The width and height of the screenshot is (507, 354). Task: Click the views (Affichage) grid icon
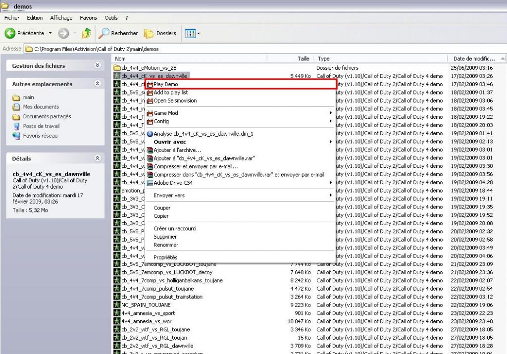pos(190,33)
